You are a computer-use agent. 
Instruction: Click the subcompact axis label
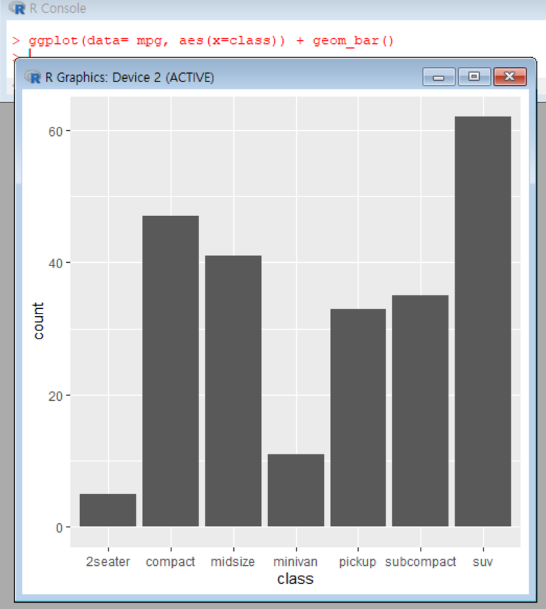[x=420, y=562]
